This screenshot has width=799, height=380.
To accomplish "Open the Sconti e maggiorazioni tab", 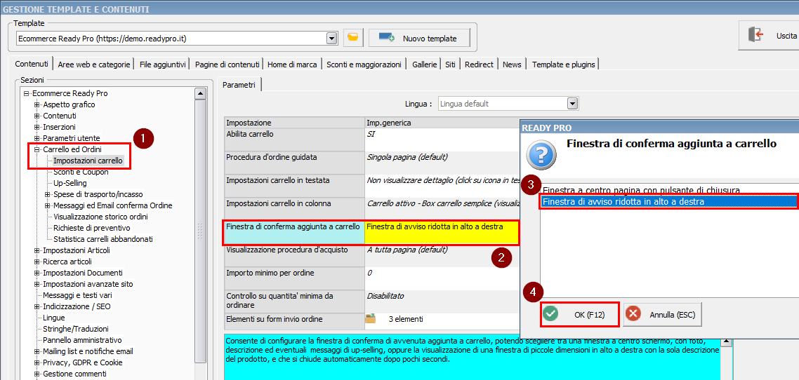I will point(364,65).
